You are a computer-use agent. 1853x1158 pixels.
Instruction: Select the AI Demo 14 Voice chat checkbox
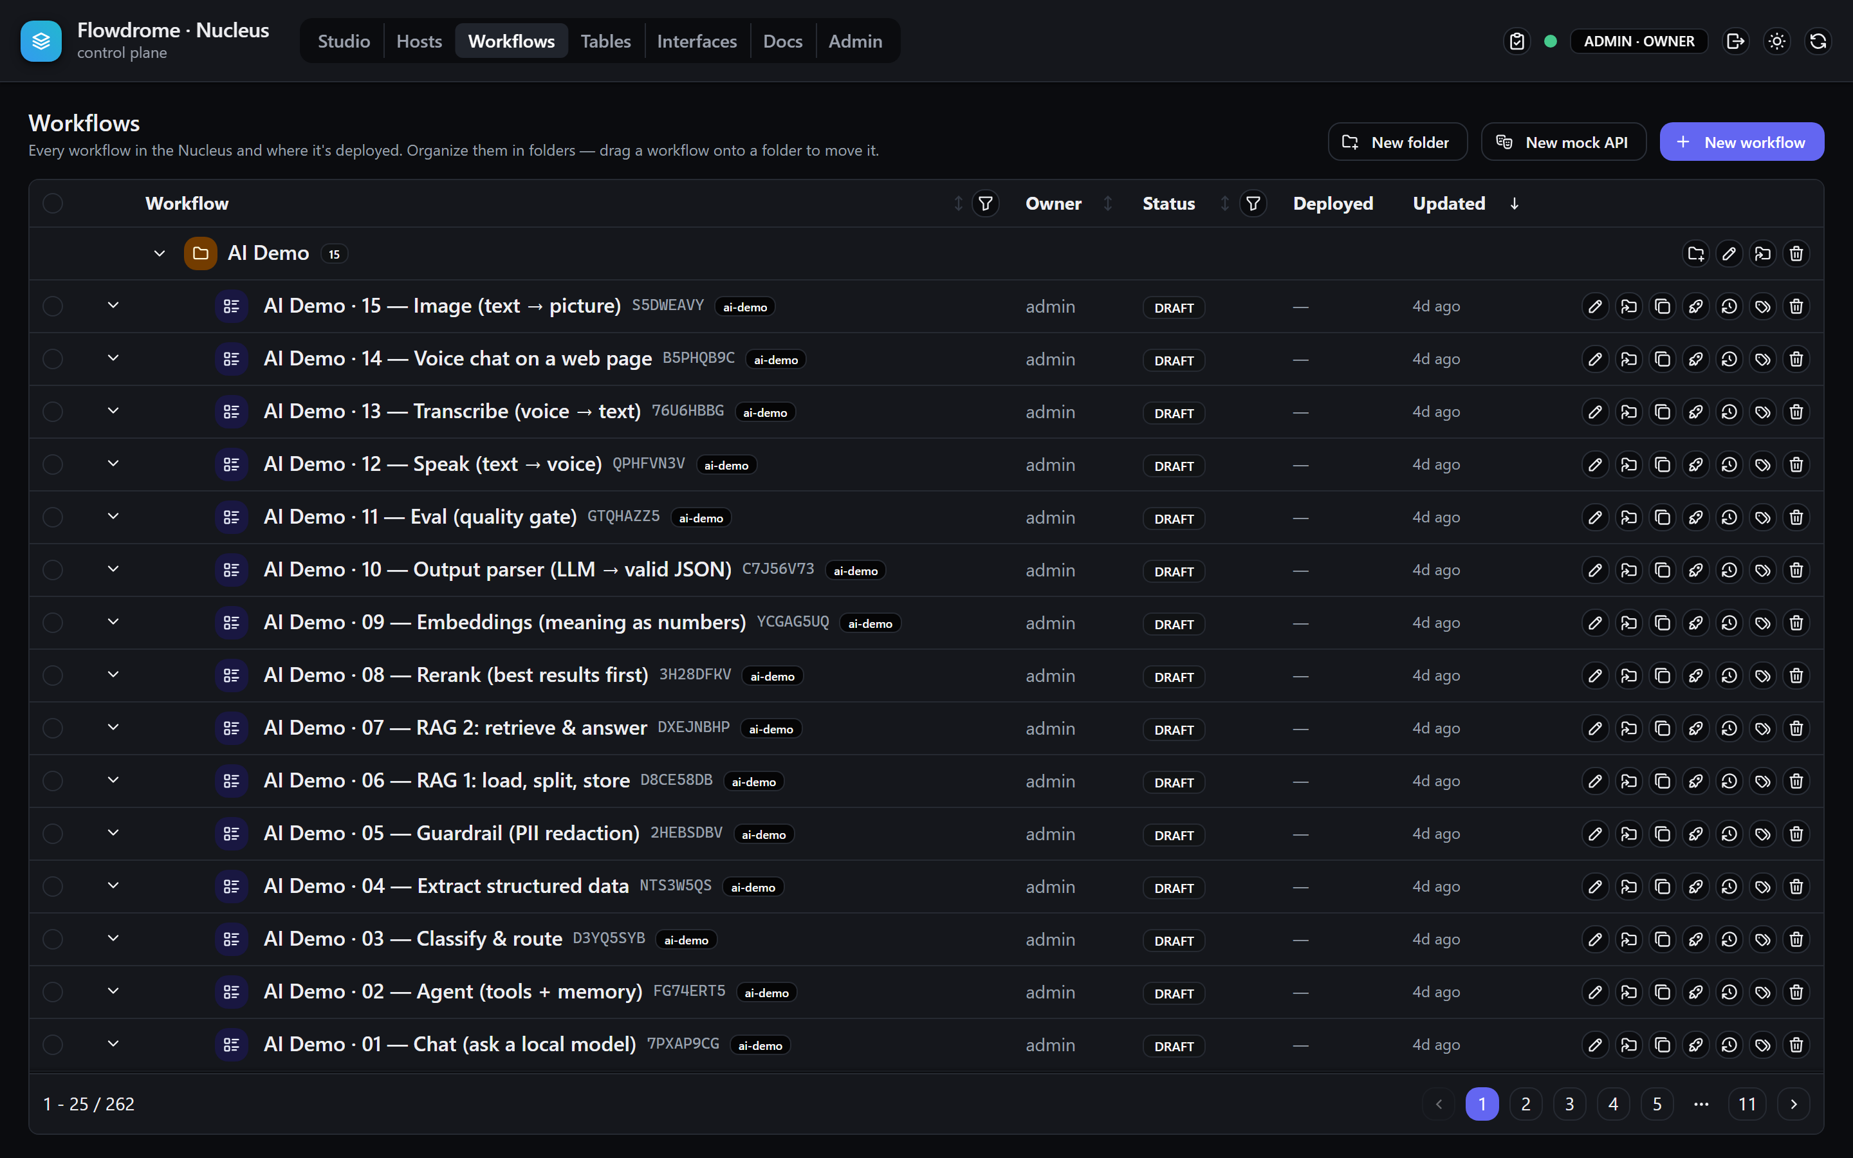[x=53, y=359]
